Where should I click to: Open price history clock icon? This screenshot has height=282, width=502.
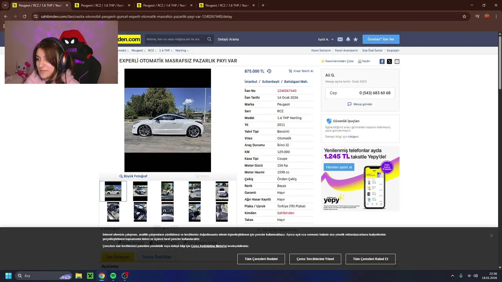pyautogui.click(x=269, y=71)
